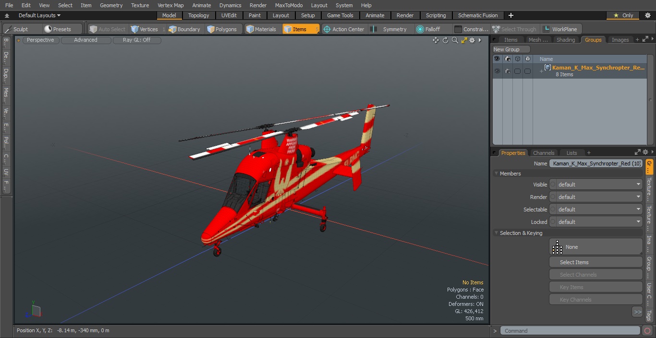Toggle the Select Through option
Image resolution: width=656 pixels, height=338 pixels.
pos(514,29)
